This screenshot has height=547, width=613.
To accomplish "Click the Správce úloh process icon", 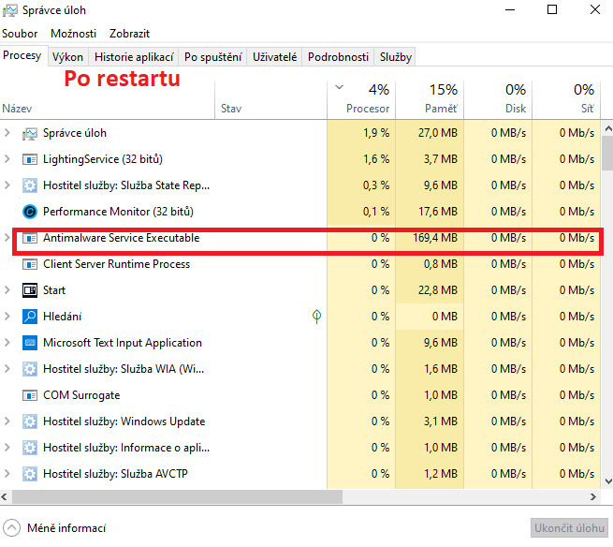I will 30,133.
